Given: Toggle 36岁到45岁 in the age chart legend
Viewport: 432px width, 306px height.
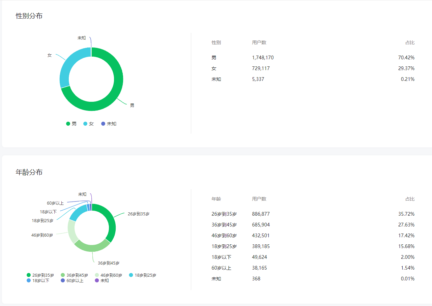Looking at the screenshot, I should click(75, 275).
